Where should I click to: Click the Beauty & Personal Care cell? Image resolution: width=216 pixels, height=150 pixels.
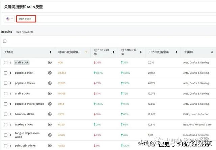pyautogui.click(x=197, y=125)
